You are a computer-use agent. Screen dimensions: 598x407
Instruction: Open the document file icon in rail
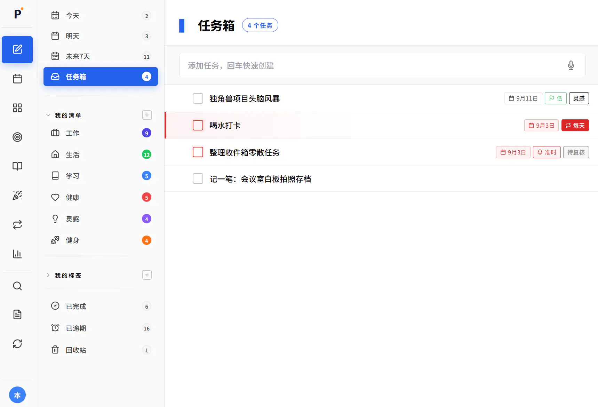17,314
